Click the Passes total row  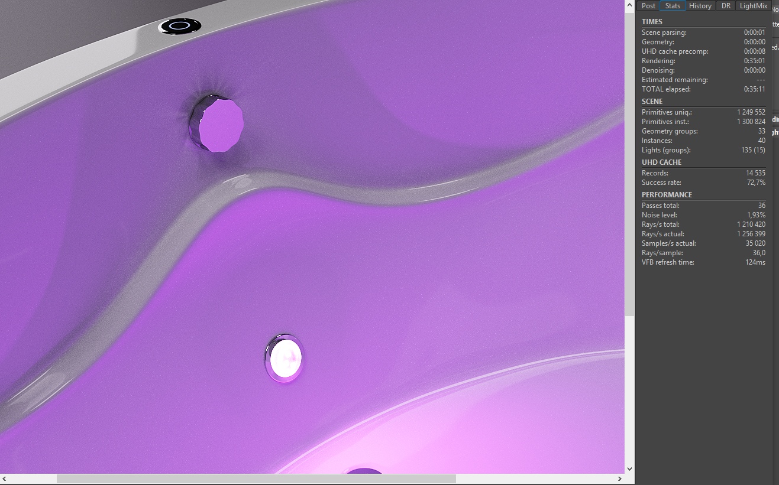pyautogui.click(x=703, y=206)
